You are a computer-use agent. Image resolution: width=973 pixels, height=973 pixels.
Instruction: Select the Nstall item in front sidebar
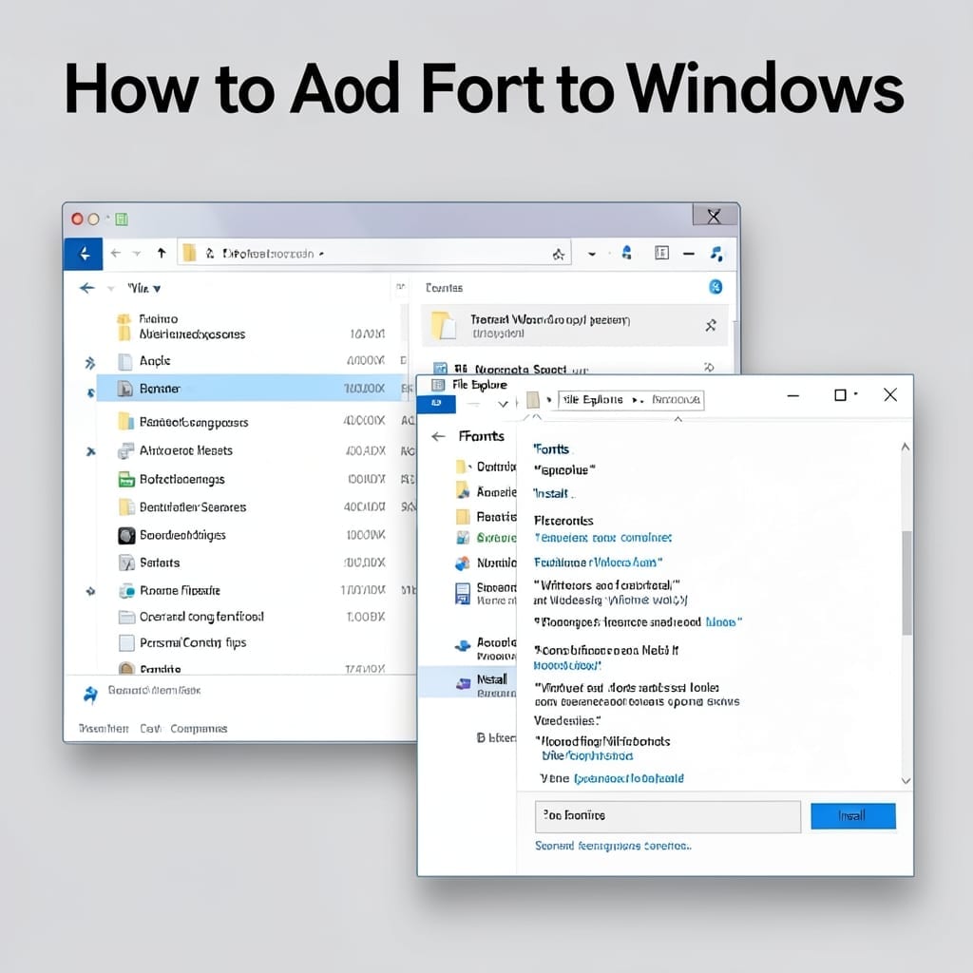pos(467,682)
